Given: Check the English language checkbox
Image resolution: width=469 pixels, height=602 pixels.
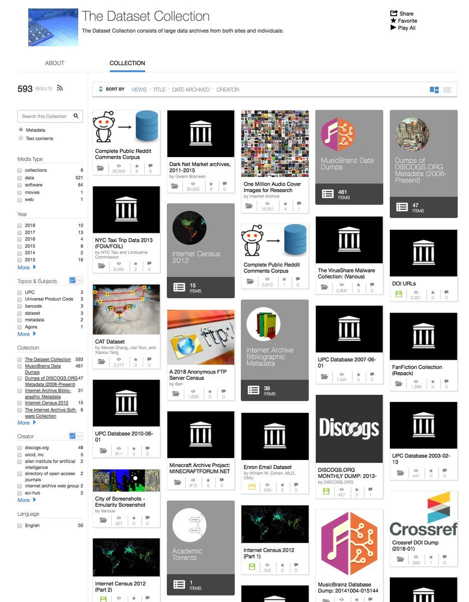Looking at the screenshot, I should pos(20,525).
